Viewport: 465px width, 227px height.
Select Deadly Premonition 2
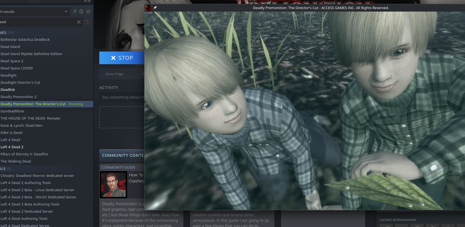(x=18, y=97)
